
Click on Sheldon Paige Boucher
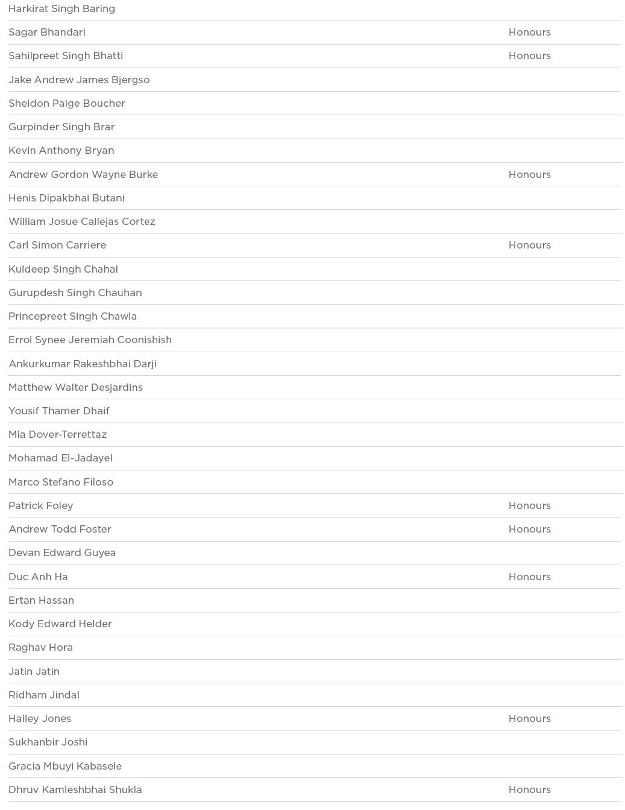click(67, 103)
